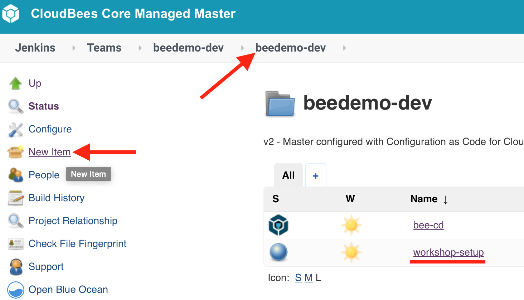The width and height of the screenshot is (524, 300).
Task: Select the All view tab
Action: pos(288,175)
